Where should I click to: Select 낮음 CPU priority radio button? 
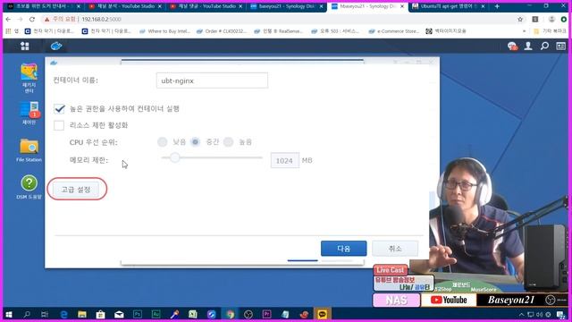(x=163, y=142)
